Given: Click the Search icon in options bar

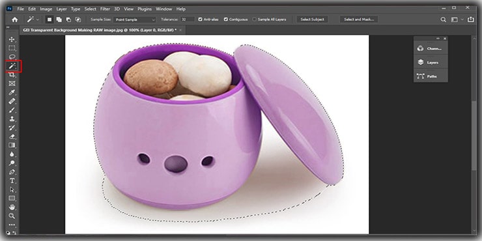Looking at the screenshot, I should [x=444, y=20].
